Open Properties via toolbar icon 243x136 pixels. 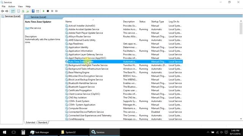[x=19, y=11]
